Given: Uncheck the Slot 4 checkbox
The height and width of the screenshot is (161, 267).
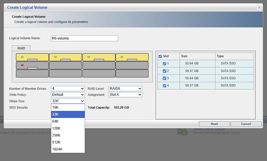Looking at the screenshot, I should (x=164, y=86).
